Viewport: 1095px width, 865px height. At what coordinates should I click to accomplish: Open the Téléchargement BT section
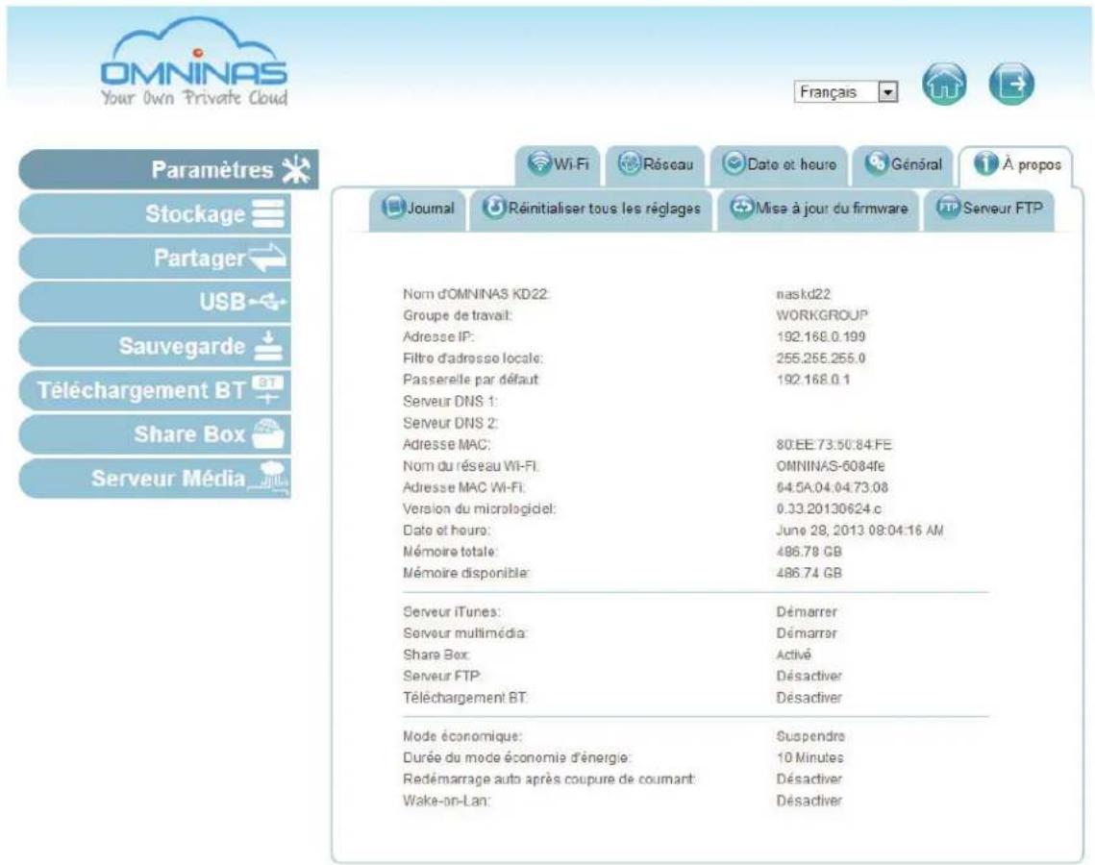pyautogui.click(x=155, y=389)
